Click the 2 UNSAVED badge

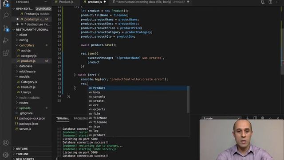[x=43, y=9]
